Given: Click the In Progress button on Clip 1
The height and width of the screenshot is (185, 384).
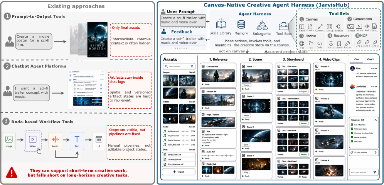Looking at the screenshot, I should (302, 91).
